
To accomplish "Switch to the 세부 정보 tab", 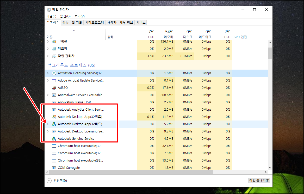I will point(126,23).
